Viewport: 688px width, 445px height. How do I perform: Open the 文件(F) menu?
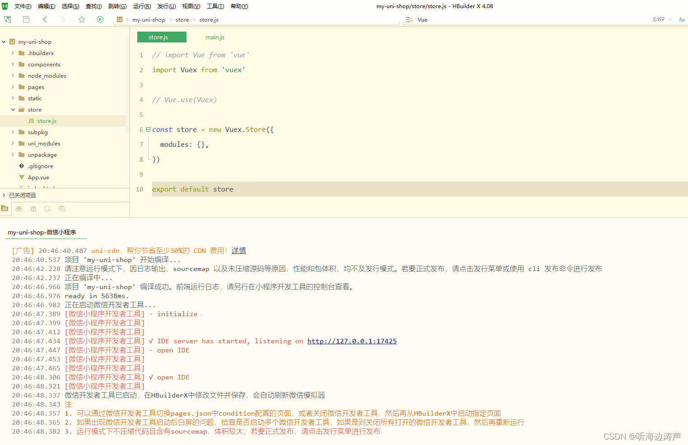tap(23, 6)
